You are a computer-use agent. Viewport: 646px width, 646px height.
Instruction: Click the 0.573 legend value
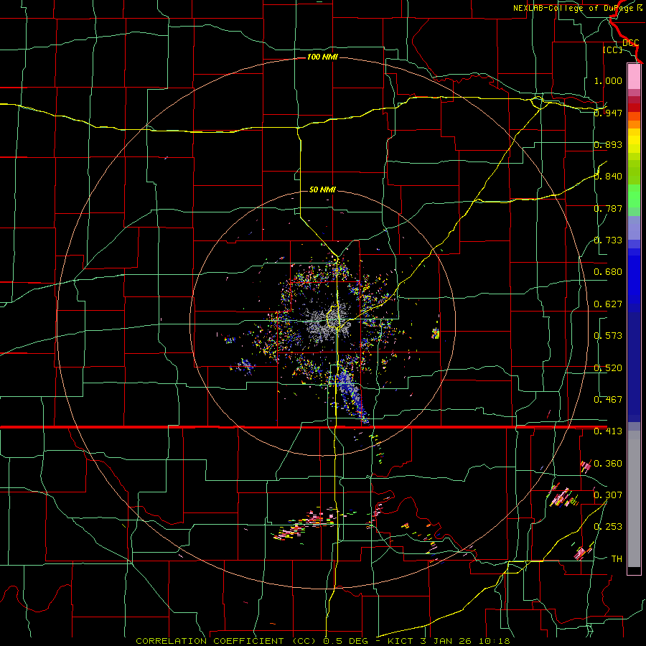tap(608, 336)
